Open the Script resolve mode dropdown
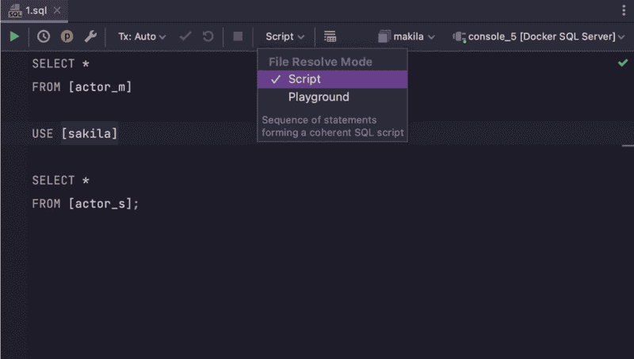This screenshot has width=634, height=359. click(x=285, y=36)
